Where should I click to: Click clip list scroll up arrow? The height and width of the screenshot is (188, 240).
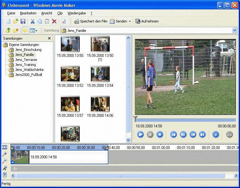point(128,38)
